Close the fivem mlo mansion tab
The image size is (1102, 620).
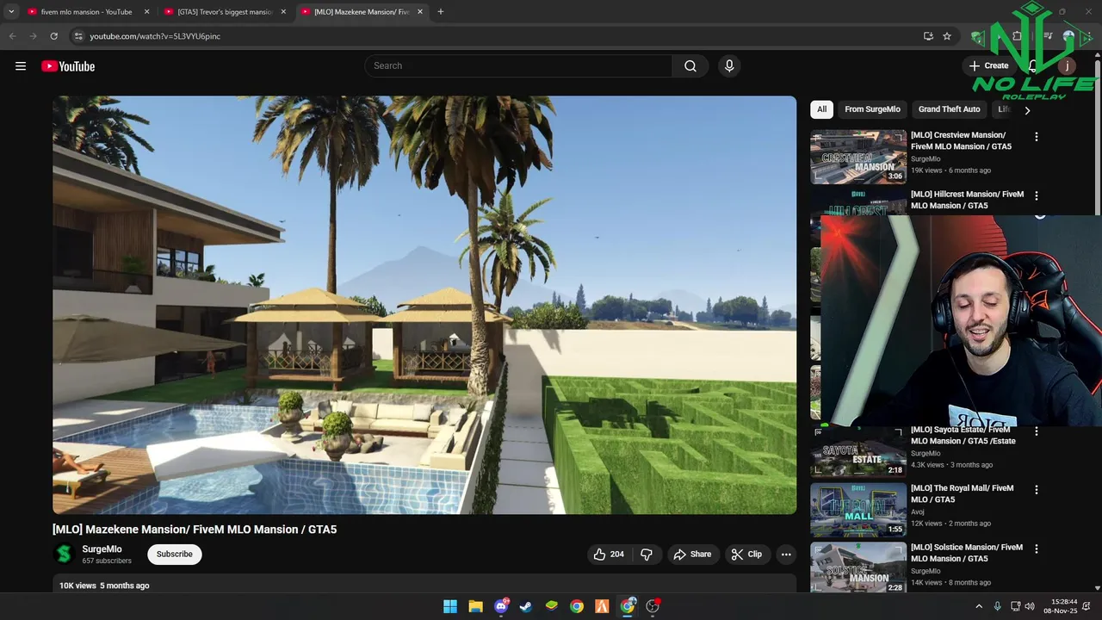tap(146, 12)
